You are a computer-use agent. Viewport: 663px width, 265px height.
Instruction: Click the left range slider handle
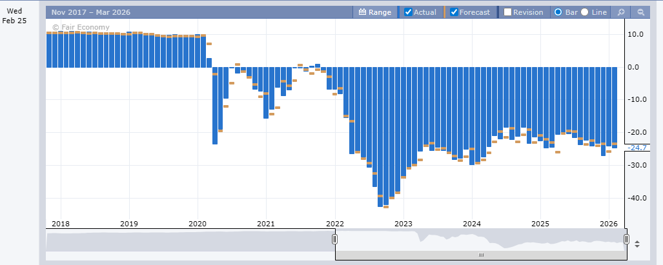click(334, 239)
